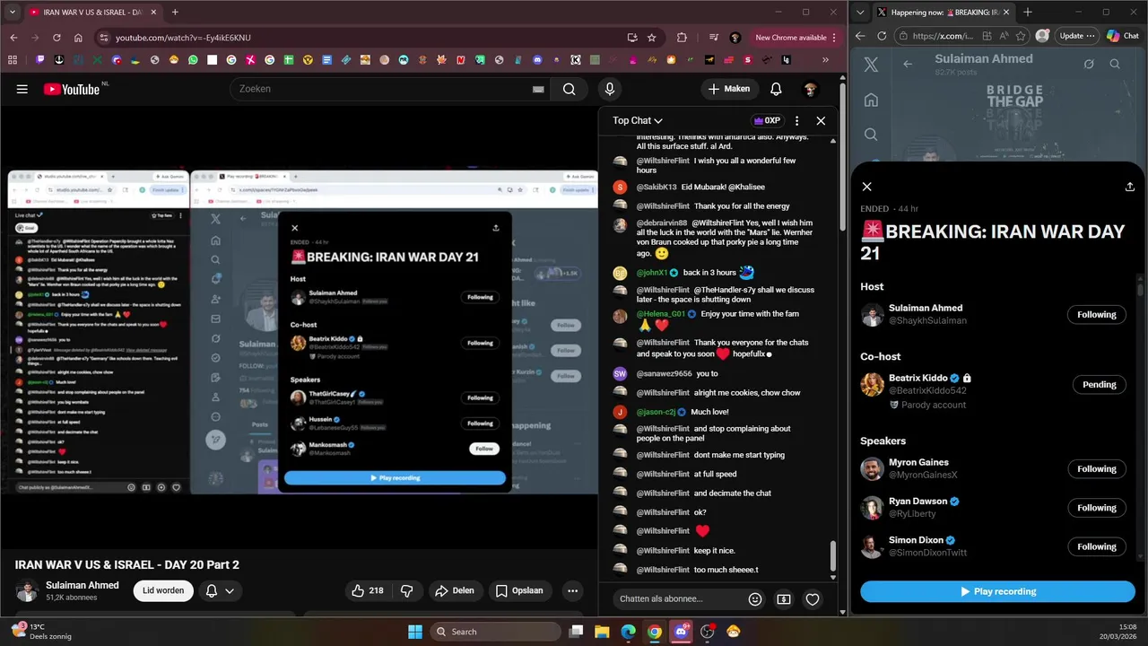Open Edge tab actions dropdown arrow
This screenshot has width=1148, height=646.
[861, 12]
